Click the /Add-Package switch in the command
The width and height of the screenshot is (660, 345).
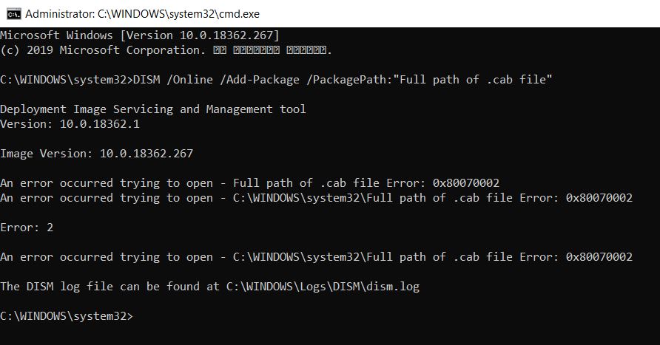point(261,80)
